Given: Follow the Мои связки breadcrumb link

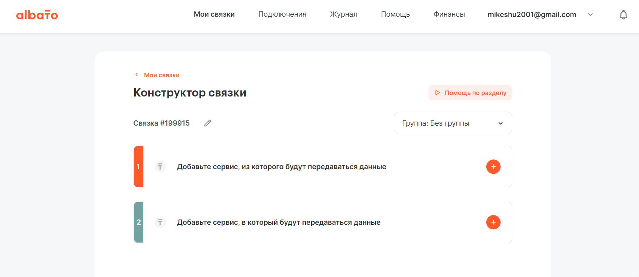Looking at the screenshot, I should tap(161, 75).
